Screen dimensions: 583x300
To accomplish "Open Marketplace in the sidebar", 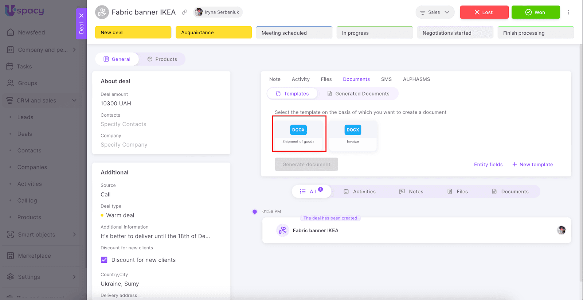I will pos(34,256).
